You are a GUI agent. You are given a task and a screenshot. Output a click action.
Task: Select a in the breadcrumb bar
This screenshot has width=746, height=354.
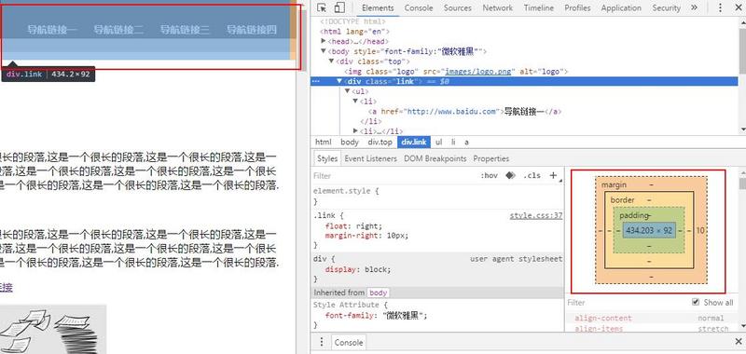click(x=467, y=143)
